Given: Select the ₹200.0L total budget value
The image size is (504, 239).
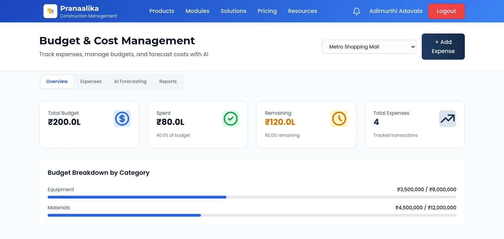Looking at the screenshot, I should click(64, 122).
